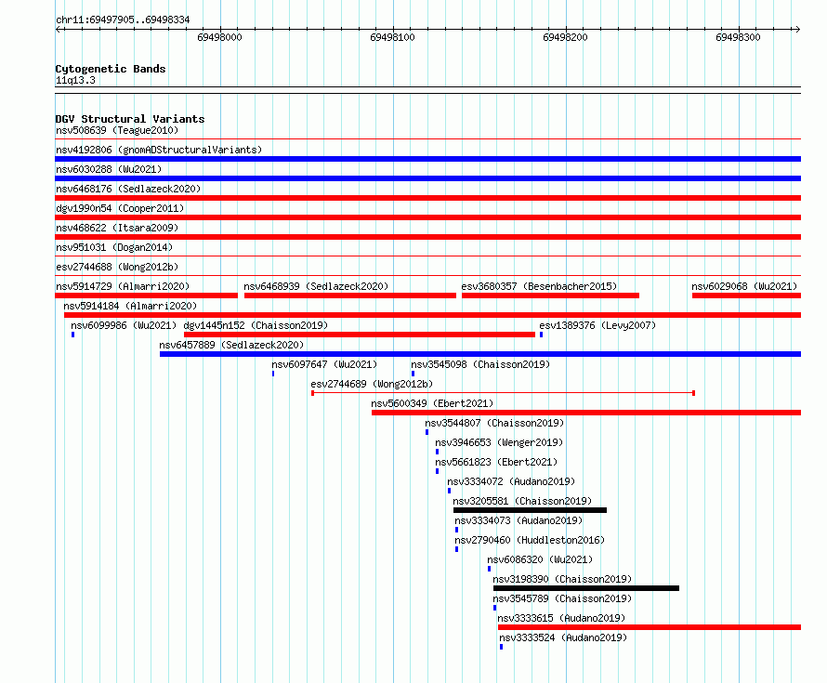Select the esv2744688 (Wong2012b) label
This screenshot has width=827, height=683.
(x=117, y=267)
